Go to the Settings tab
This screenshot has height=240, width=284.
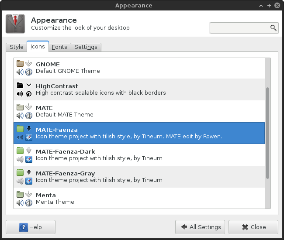86,47
